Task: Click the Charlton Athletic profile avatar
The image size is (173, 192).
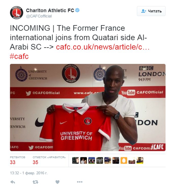Action: coord(17,13)
